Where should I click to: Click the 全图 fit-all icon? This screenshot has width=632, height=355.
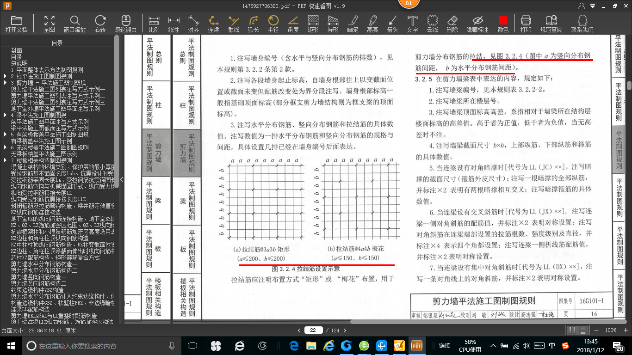pyautogui.click(x=50, y=24)
